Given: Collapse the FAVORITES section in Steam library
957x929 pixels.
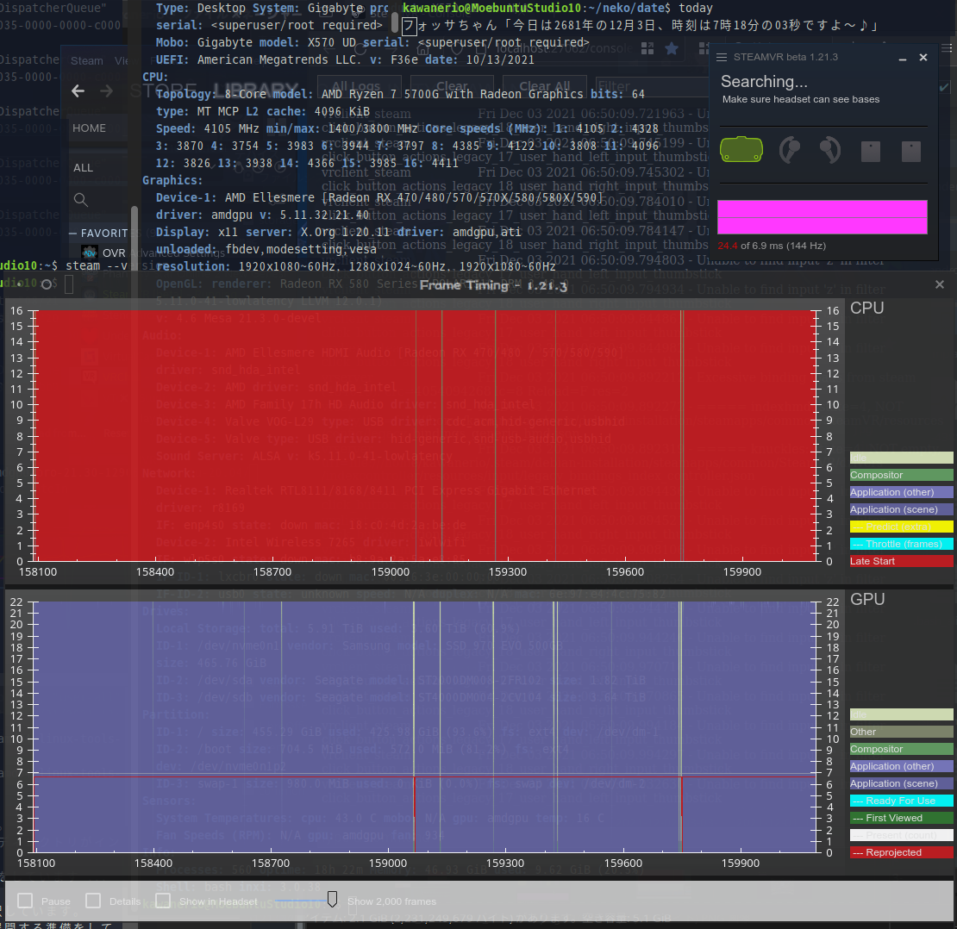Looking at the screenshot, I should tap(73, 233).
